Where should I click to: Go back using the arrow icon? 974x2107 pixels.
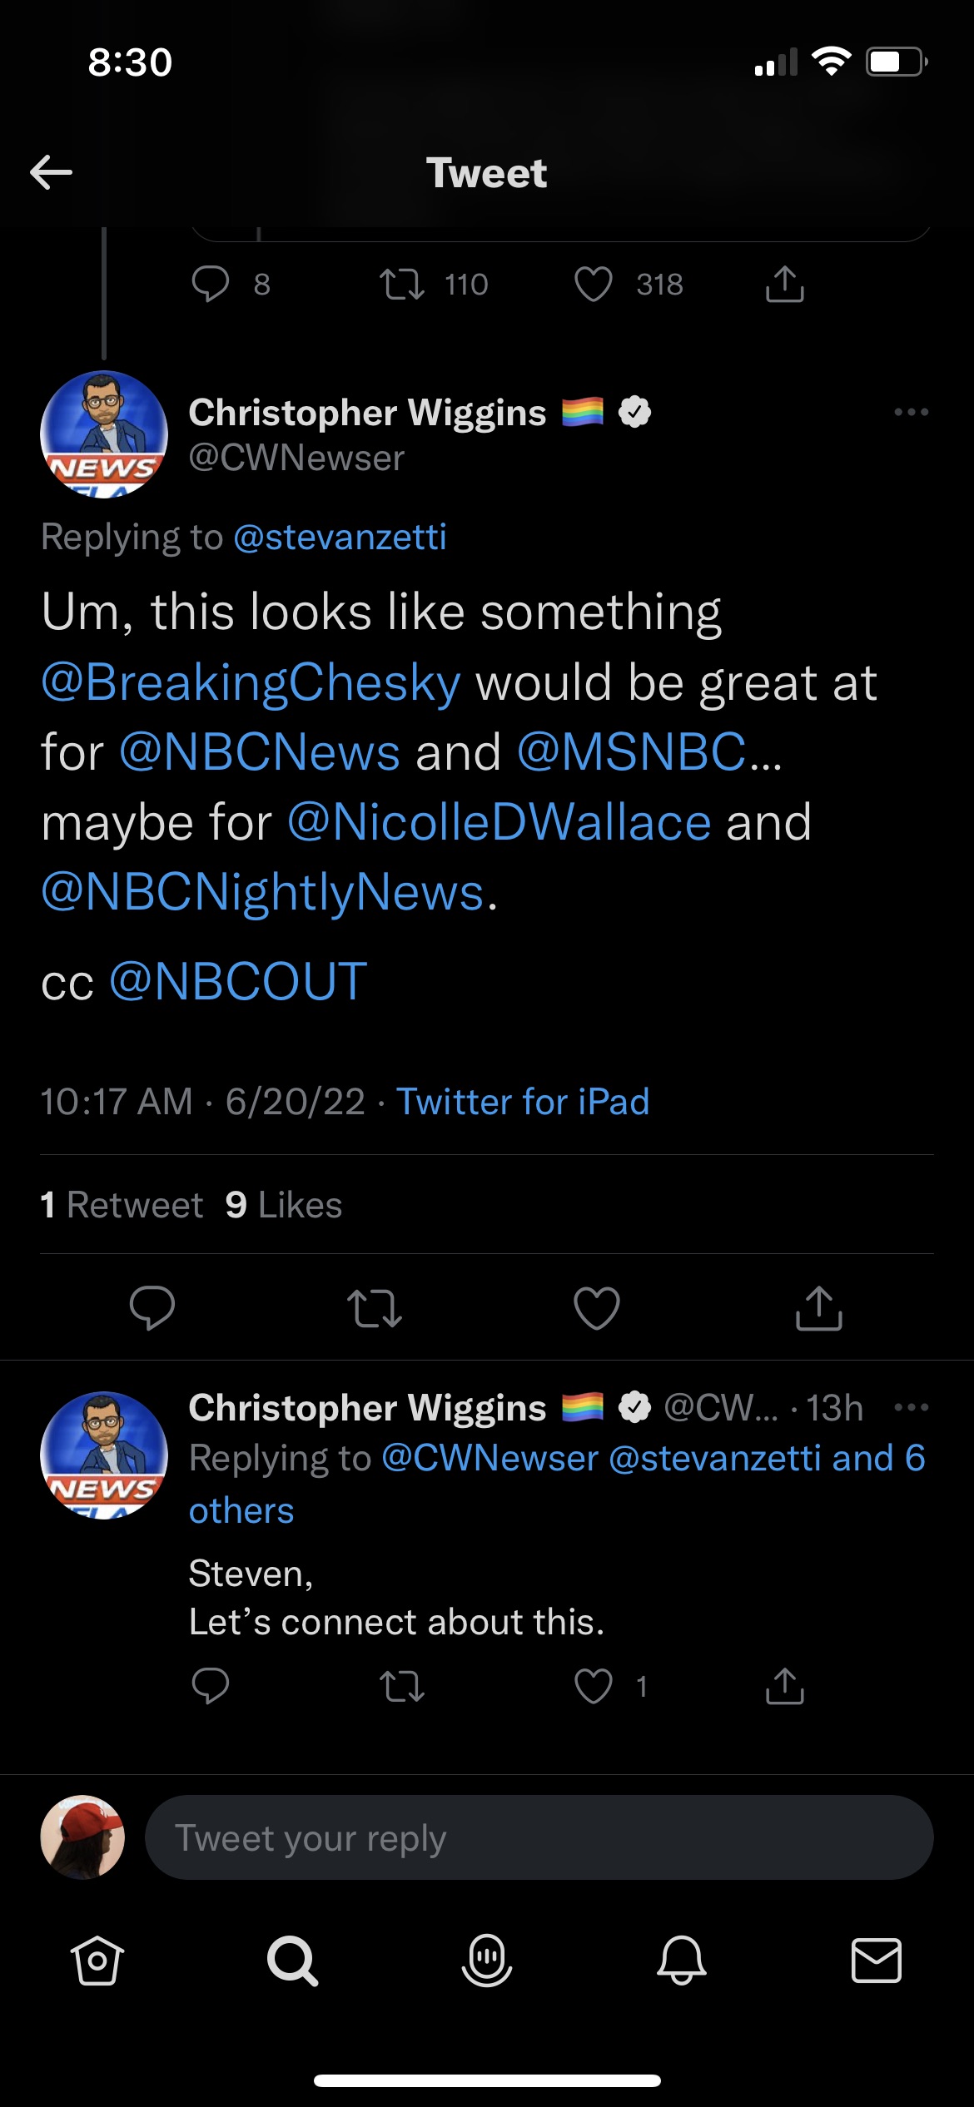(x=52, y=172)
